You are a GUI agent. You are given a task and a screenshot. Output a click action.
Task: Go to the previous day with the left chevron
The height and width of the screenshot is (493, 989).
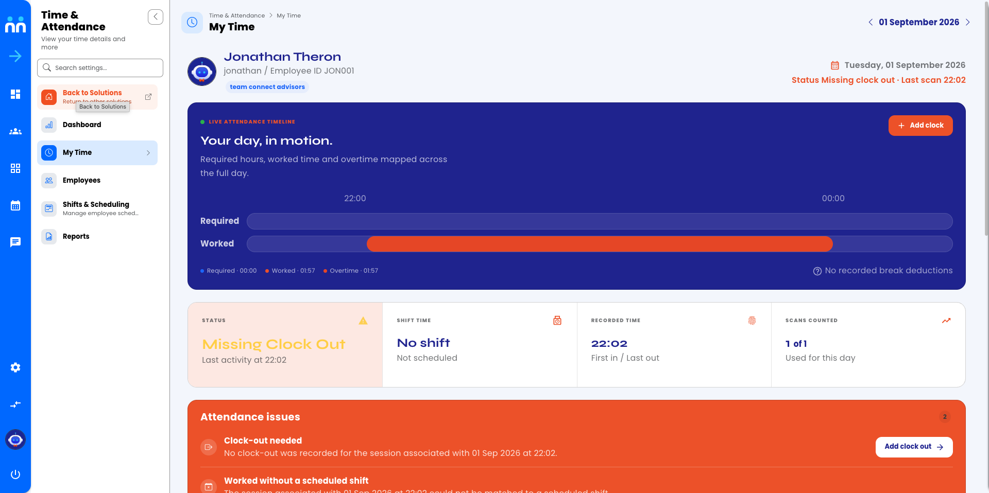[x=871, y=22]
